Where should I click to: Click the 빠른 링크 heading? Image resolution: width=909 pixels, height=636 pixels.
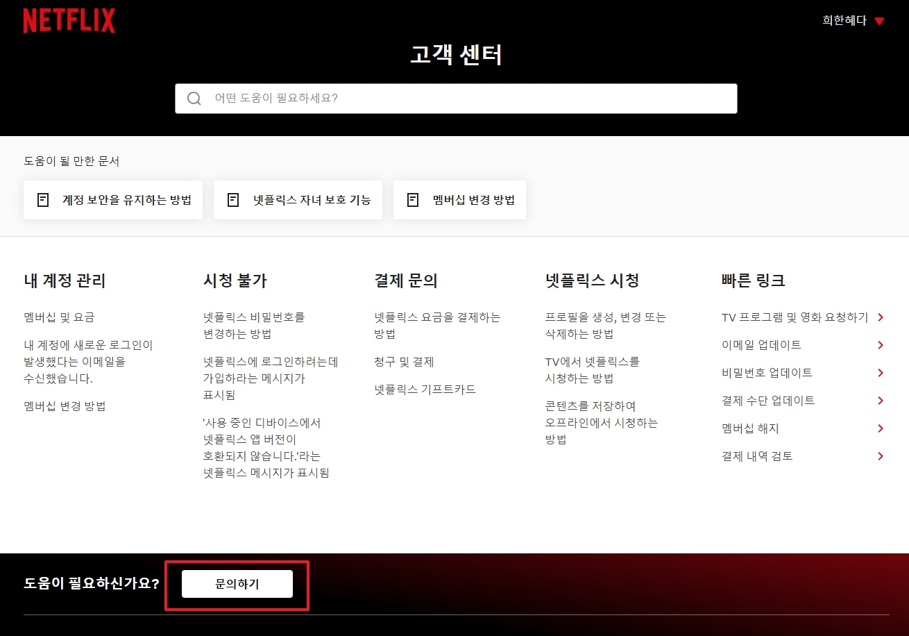coord(754,281)
